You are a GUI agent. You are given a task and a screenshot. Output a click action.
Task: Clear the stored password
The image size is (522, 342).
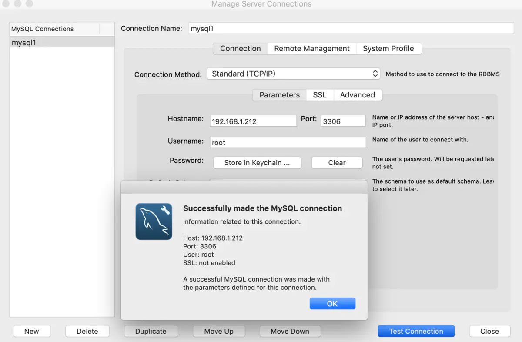tap(337, 163)
